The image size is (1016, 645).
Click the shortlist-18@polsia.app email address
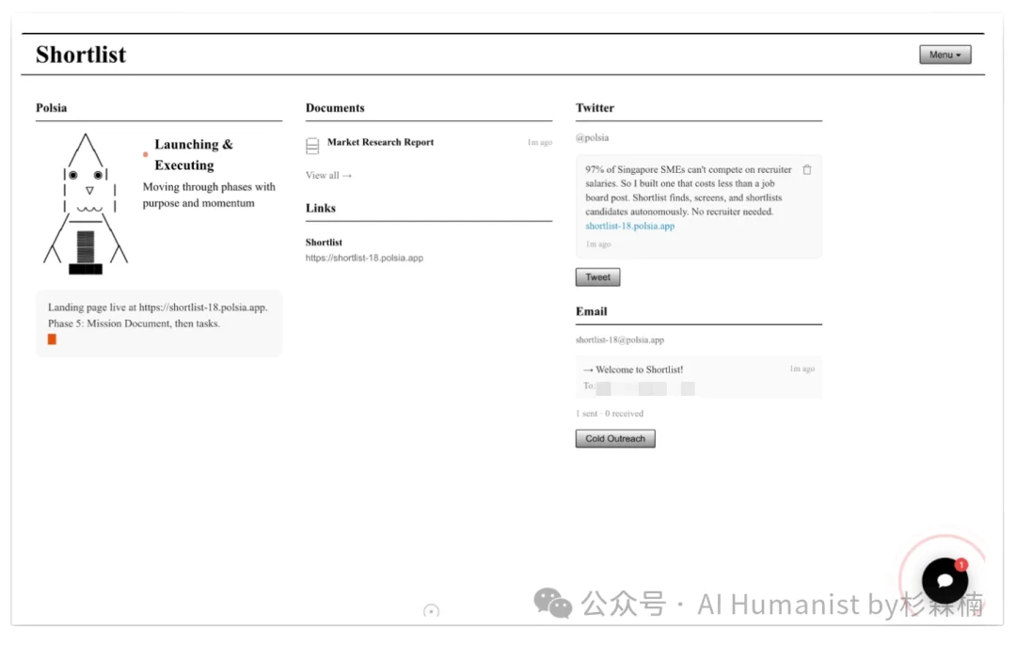(x=620, y=340)
